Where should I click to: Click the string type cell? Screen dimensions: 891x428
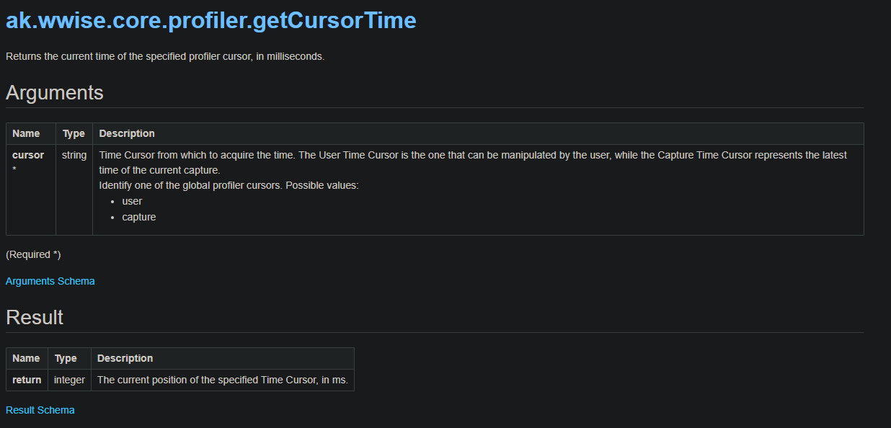(74, 190)
